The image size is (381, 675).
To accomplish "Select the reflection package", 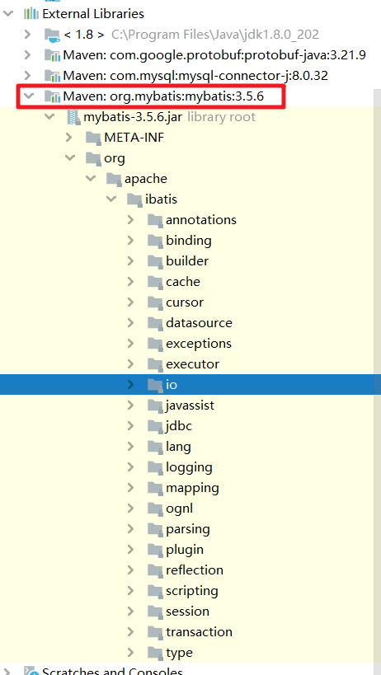I will tap(195, 570).
